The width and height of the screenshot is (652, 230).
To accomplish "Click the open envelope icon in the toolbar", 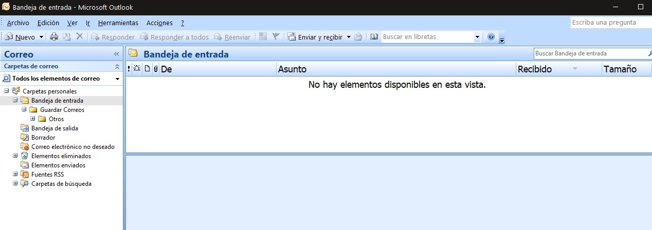I will point(358,37).
